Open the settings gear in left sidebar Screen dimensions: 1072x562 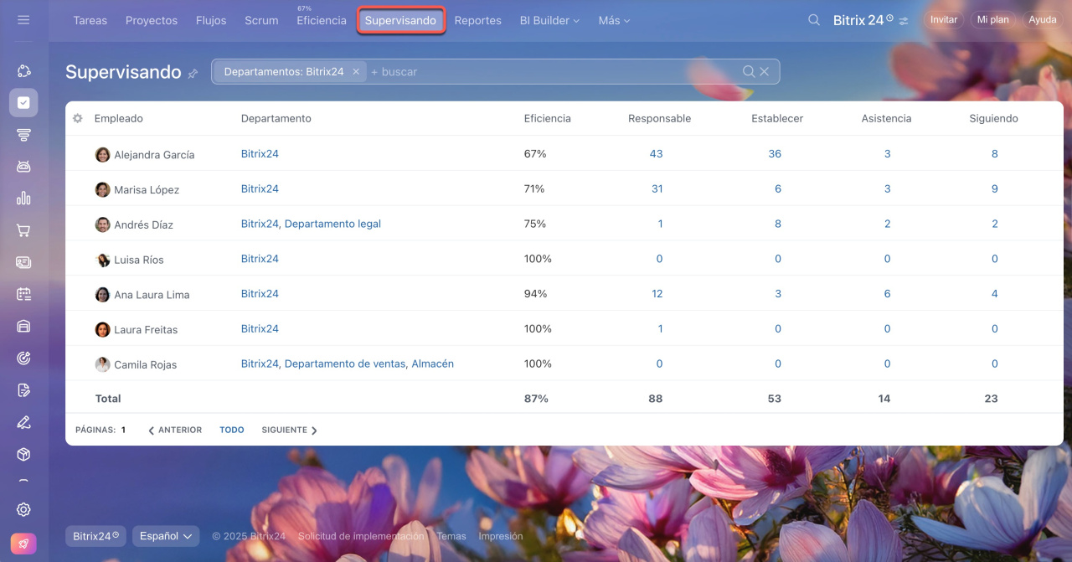point(23,509)
